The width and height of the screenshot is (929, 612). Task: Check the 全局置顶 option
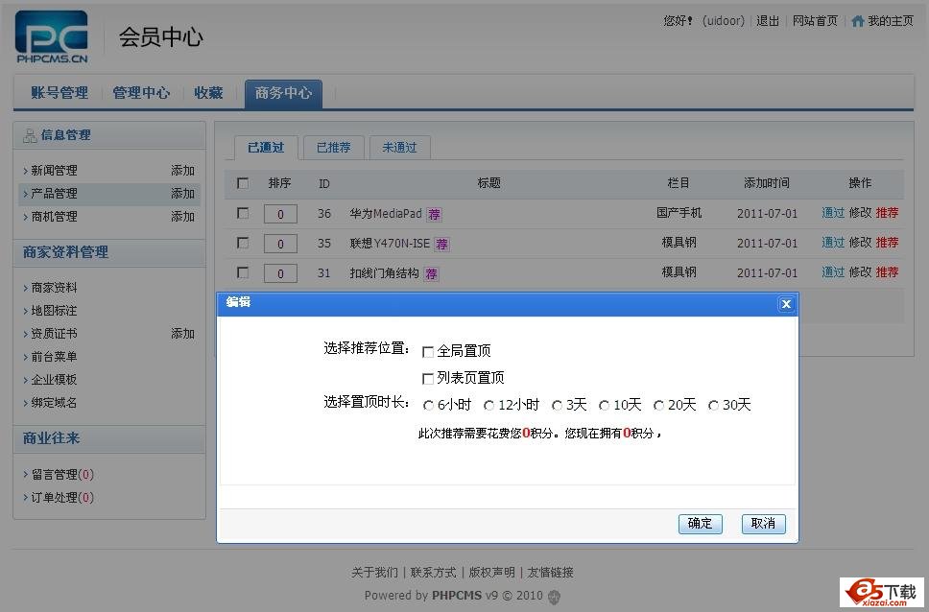[x=428, y=352]
